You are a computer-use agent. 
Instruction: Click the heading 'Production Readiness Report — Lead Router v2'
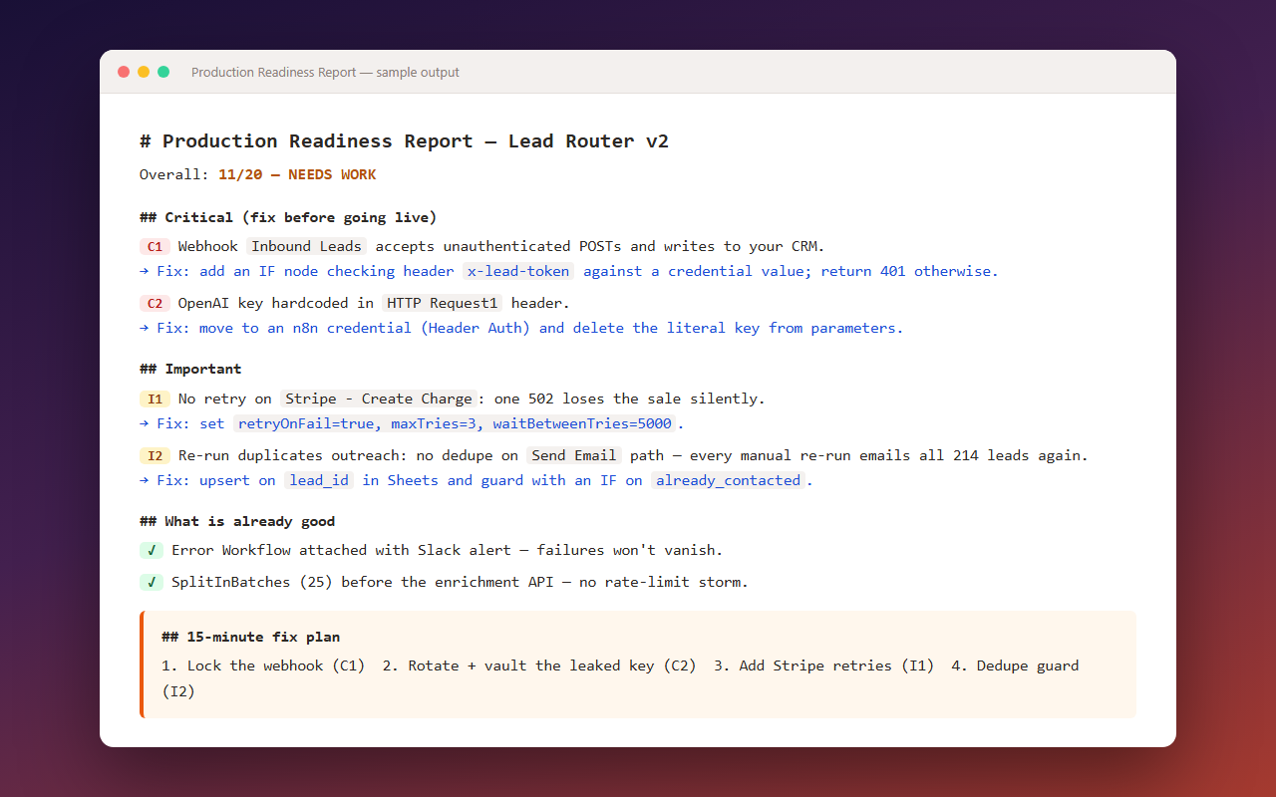pyautogui.click(x=404, y=141)
